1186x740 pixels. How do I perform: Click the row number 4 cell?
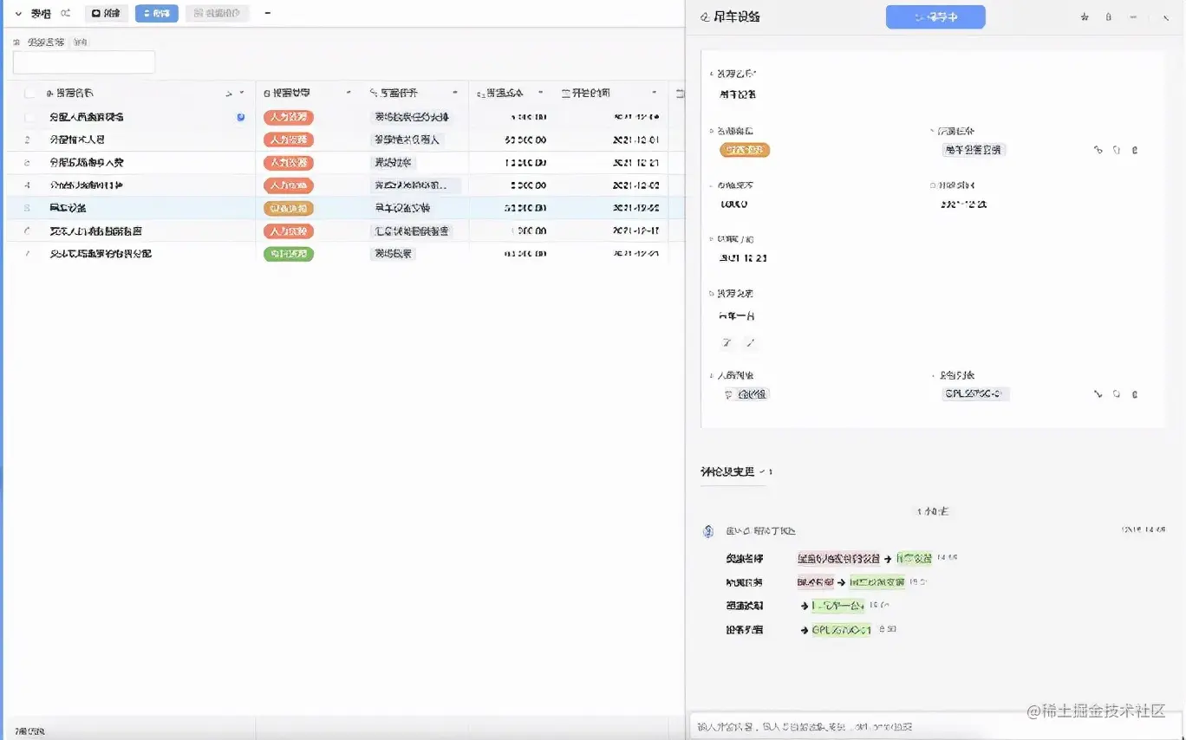(28, 185)
